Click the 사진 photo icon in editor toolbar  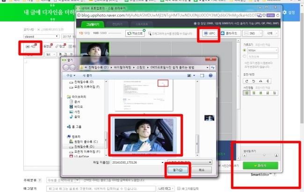[x=31, y=46]
